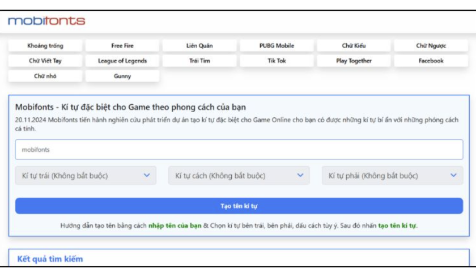Open the Khoảng trống category
Image resolution: width=476 pixels, height=272 pixels.
tap(45, 46)
